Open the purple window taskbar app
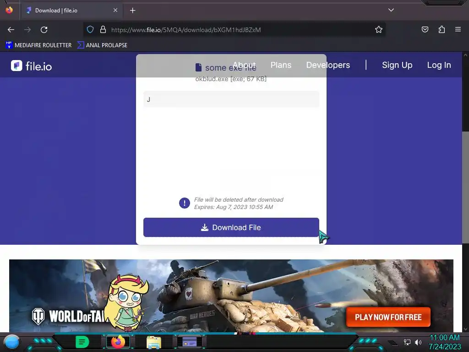This screenshot has width=469, height=352. pyautogui.click(x=189, y=342)
